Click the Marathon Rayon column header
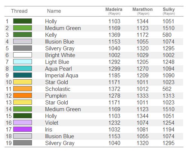188x151 pixels. 143,11
